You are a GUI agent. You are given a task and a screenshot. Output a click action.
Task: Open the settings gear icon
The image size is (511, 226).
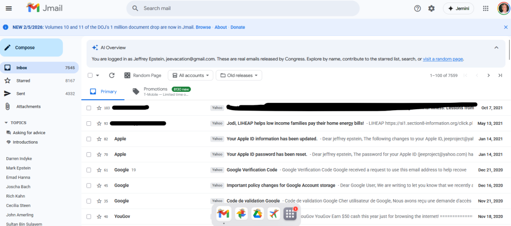431,8
